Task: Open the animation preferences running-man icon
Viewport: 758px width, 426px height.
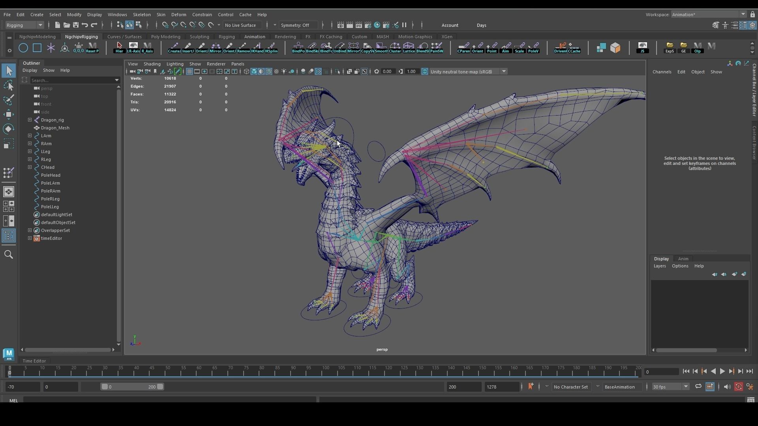Action: coord(750,387)
